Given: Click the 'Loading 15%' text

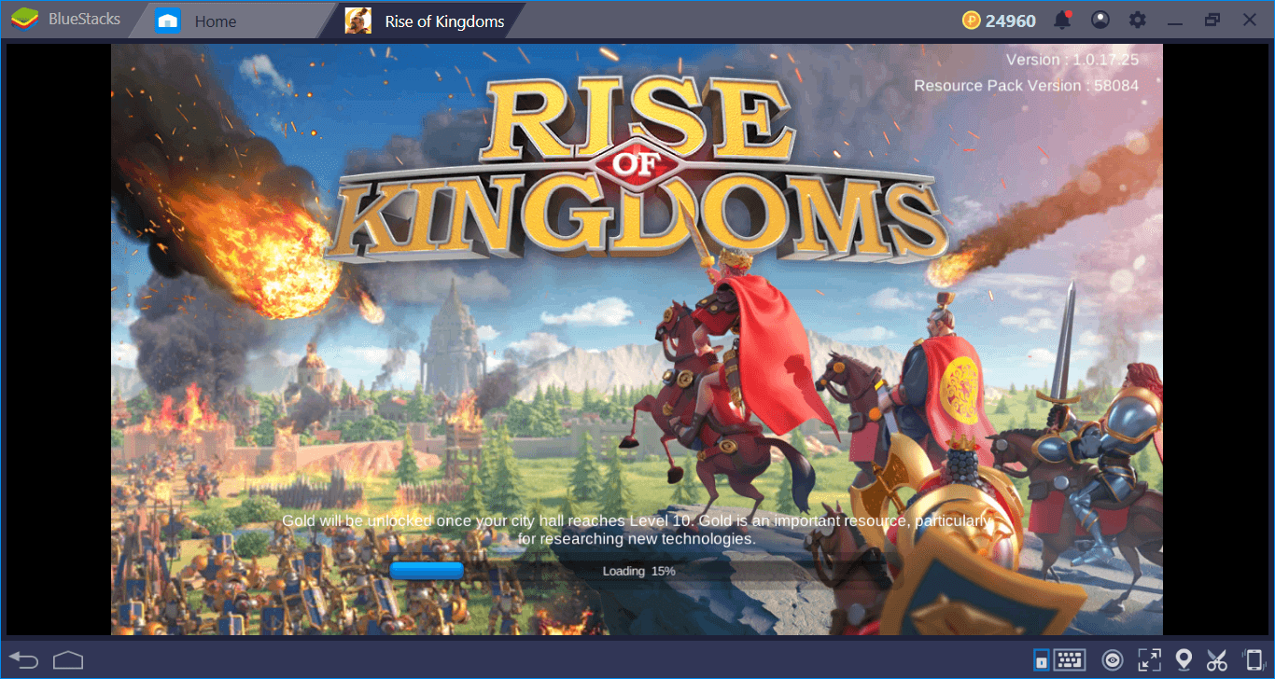Looking at the screenshot, I should click(x=638, y=571).
